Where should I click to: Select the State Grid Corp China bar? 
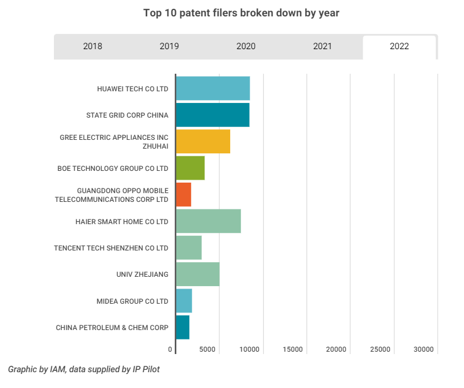[213, 115]
